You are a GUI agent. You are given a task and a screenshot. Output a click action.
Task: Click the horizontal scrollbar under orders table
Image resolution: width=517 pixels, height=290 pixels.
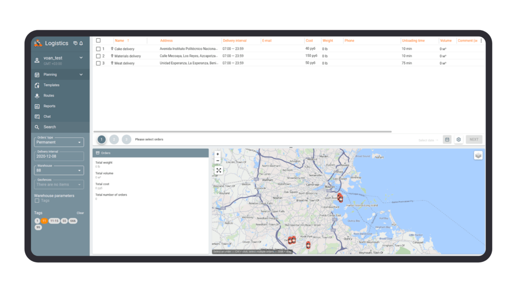[242, 131]
